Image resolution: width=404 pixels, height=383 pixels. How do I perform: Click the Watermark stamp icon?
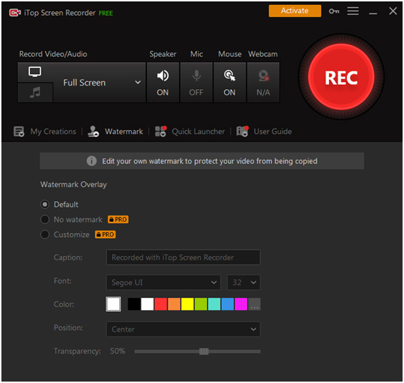tap(94, 131)
